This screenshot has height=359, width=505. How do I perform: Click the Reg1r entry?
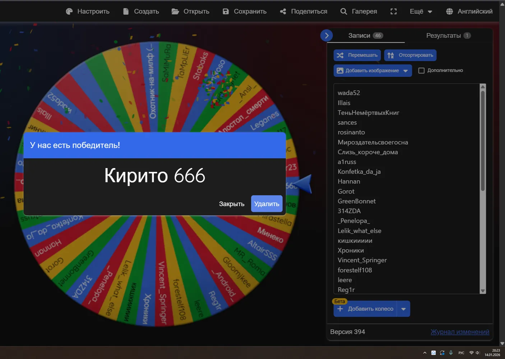tap(346, 290)
